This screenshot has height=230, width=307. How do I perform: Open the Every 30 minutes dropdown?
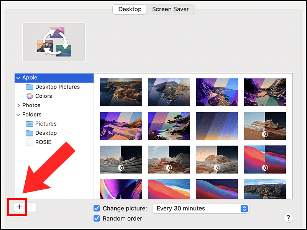(x=201, y=209)
